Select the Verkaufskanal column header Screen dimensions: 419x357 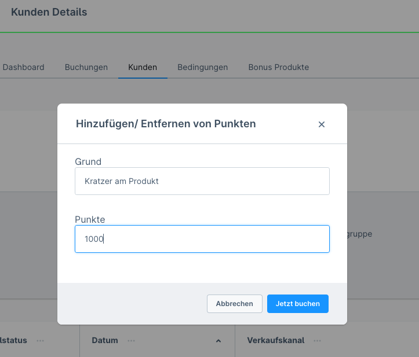coord(275,341)
